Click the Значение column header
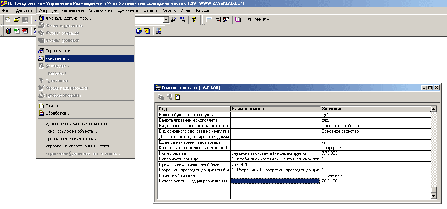Image resolution: width=447 pixels, height=209 pixels. 375,109
